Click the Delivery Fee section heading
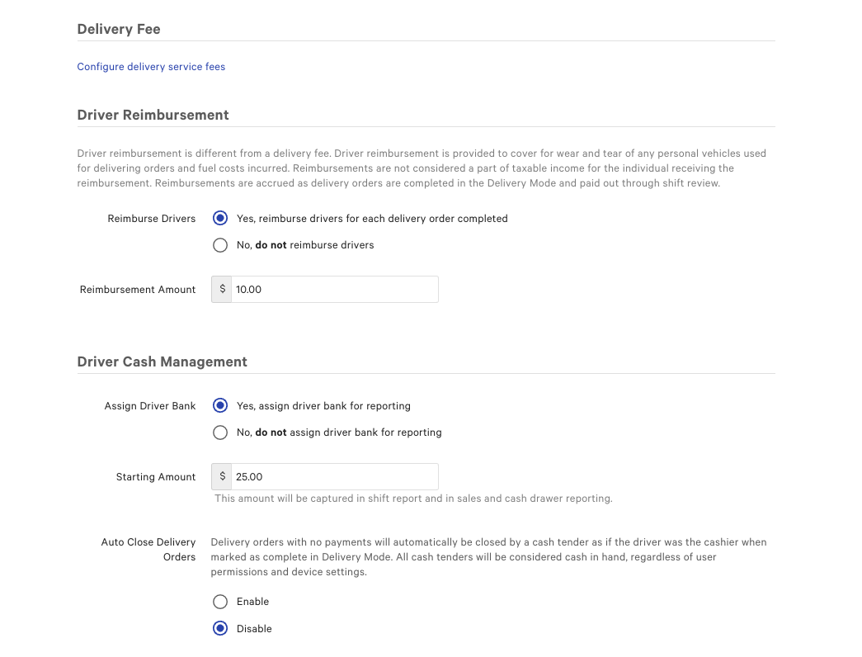862x657 pixels. (118, 29)
